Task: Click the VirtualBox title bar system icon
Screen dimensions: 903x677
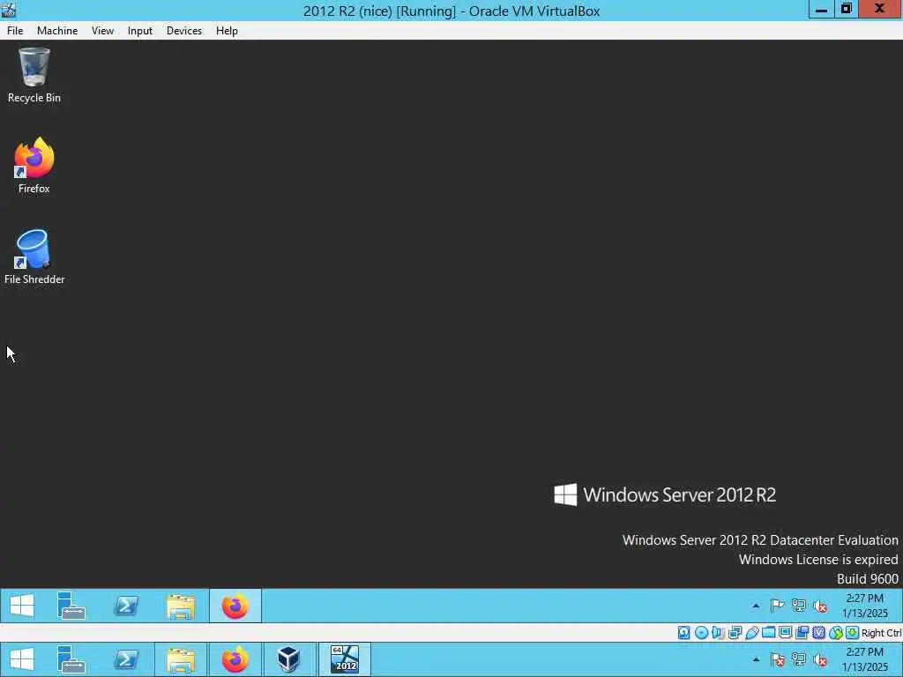Action: [8, 9]
